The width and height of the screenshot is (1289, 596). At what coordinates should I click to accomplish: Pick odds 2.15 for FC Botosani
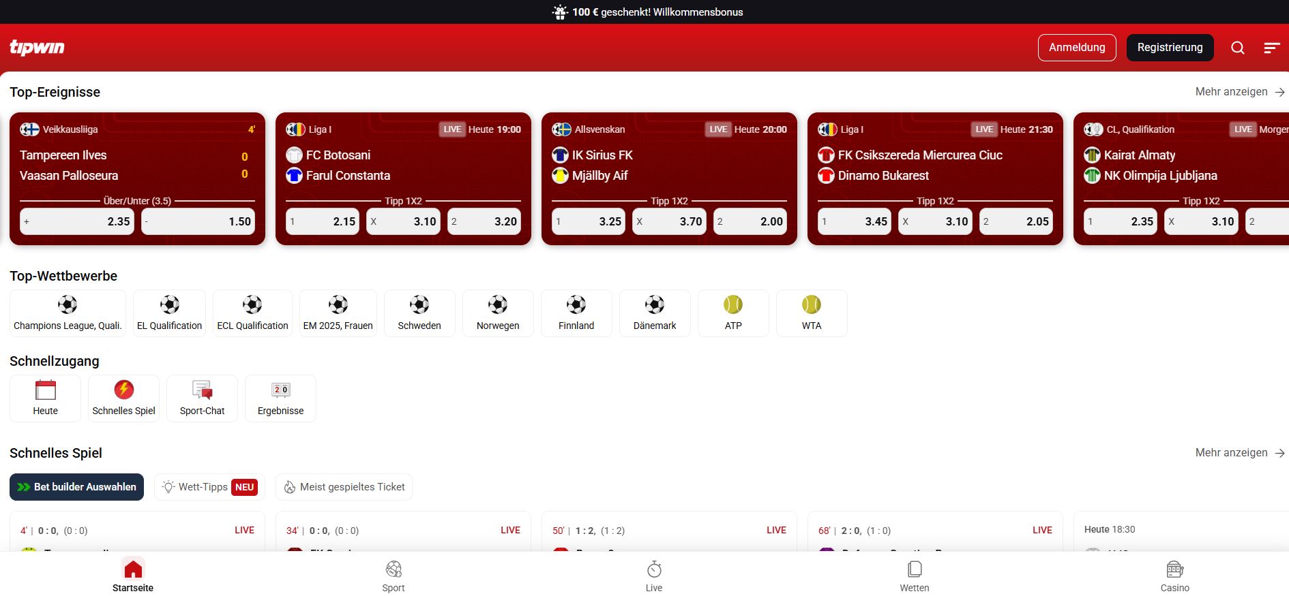323,221
